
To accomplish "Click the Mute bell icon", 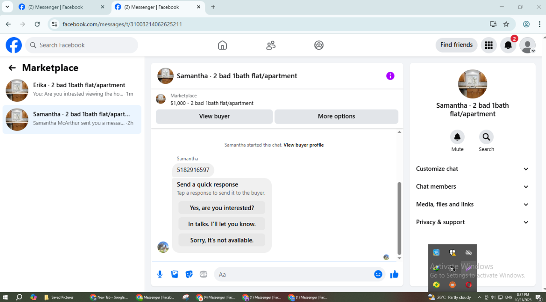I will point(457,137).
